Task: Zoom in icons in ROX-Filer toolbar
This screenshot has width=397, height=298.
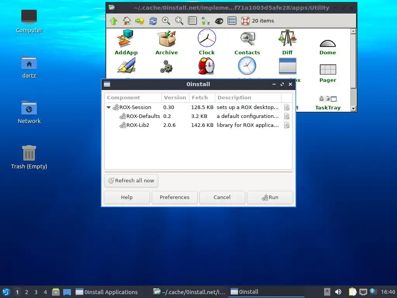Action: tap(166, 21)
